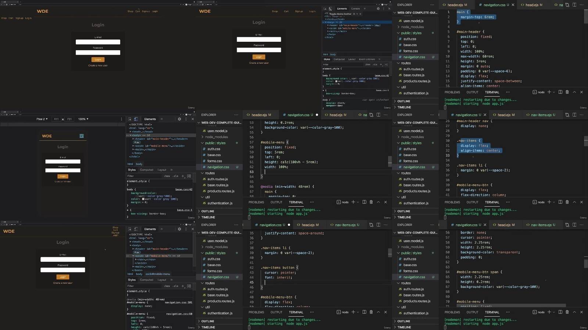Toggle device toolbar icon in Pixel 2 preview DevTools
Image resolution: width=588 pixels, height=330 pixels.
point(136,119)
